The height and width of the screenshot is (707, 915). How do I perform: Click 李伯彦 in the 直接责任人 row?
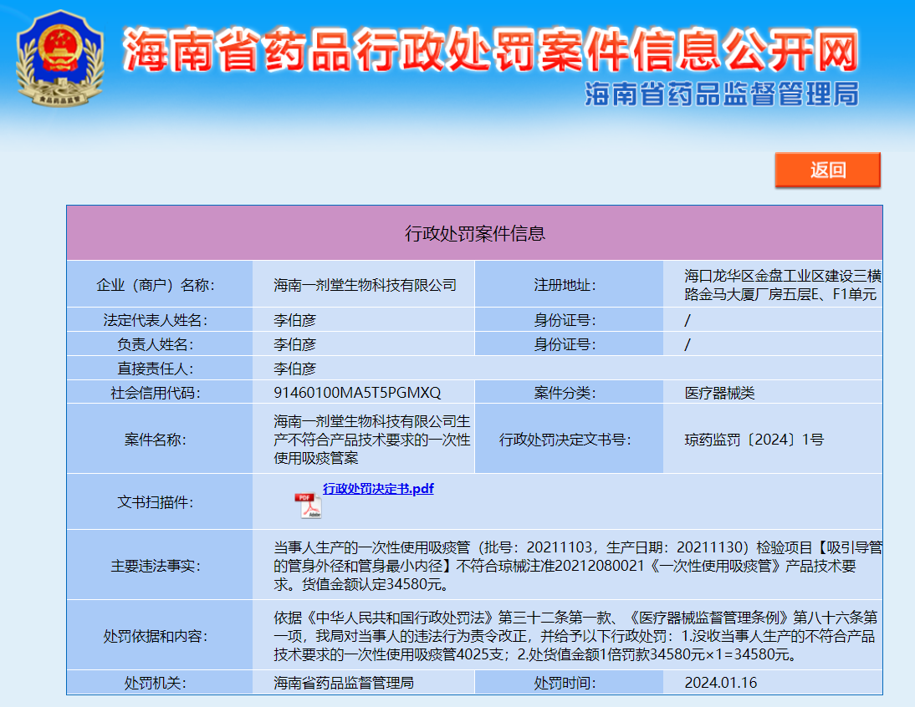(x=294, y=369)
